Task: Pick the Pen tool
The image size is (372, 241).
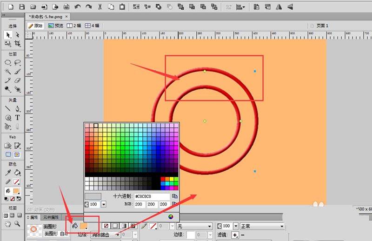Action: point(18,109)
